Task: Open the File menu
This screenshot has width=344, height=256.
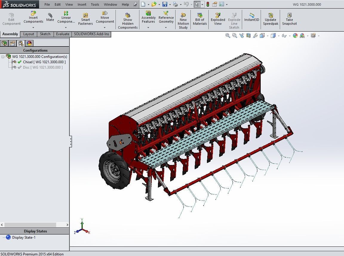Action: click(47, 4)
